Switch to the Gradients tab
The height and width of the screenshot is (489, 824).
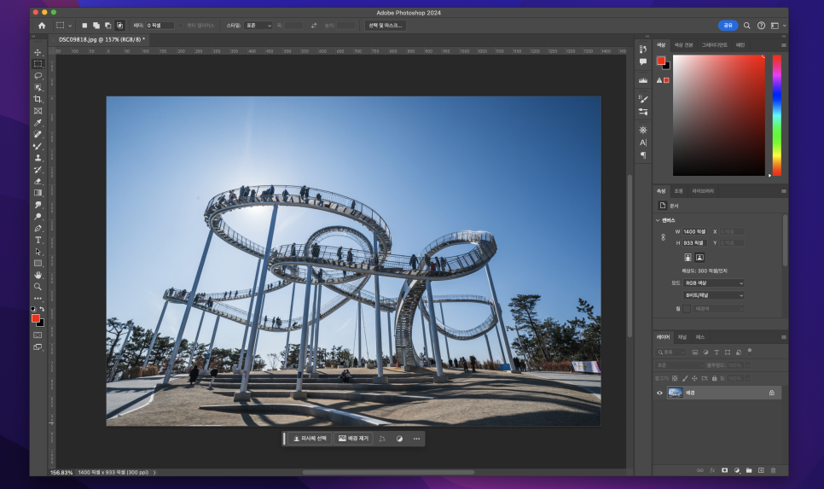(x=715, y=45)
